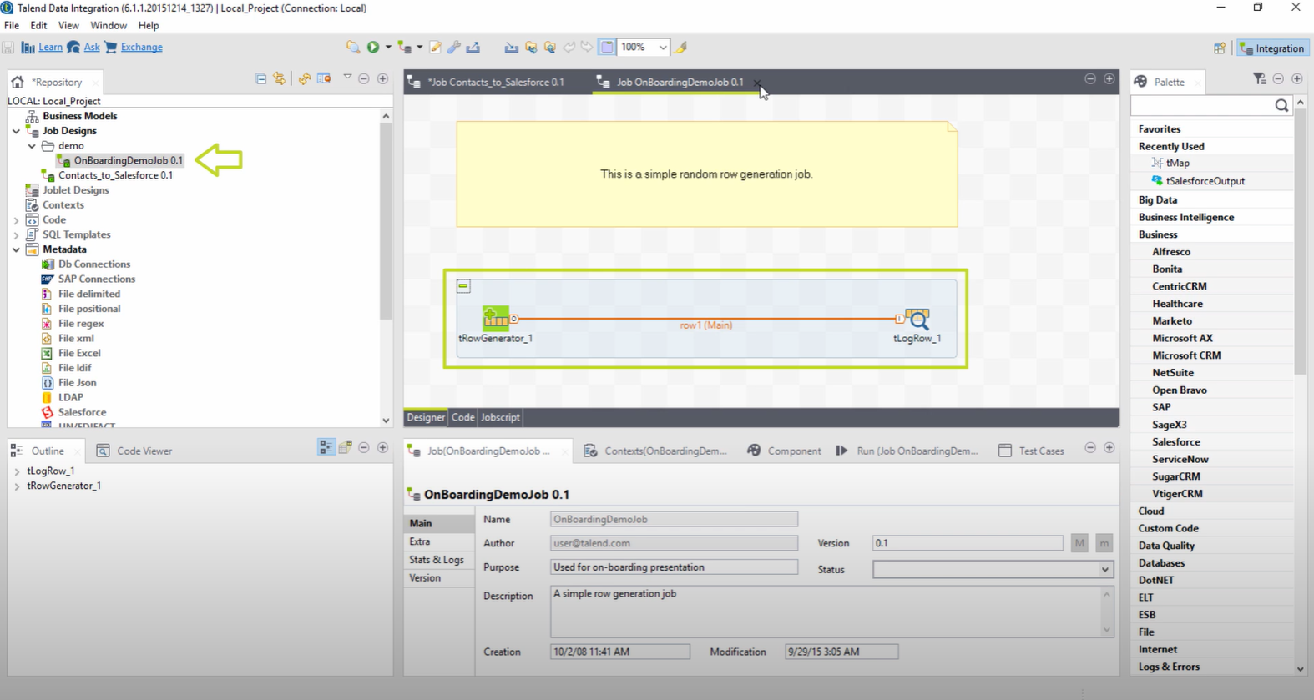This screenshot has width=1314, height=700.
Task: Open the View menu
Action: tap(68, 26)
